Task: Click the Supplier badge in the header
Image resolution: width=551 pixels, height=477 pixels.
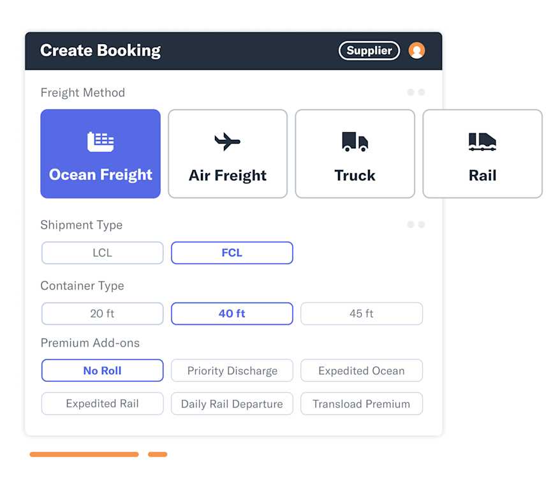Action: (x=369, y=50)
